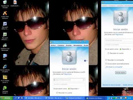Click leftmost Windows Live Messenger taskbar button
The image size is (133, 100).
[x=75, y=98]
